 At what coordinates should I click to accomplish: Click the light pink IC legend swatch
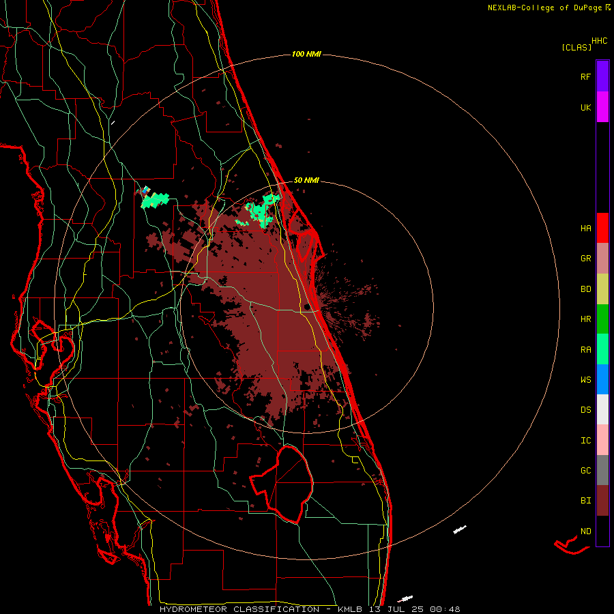click(602, 440)
